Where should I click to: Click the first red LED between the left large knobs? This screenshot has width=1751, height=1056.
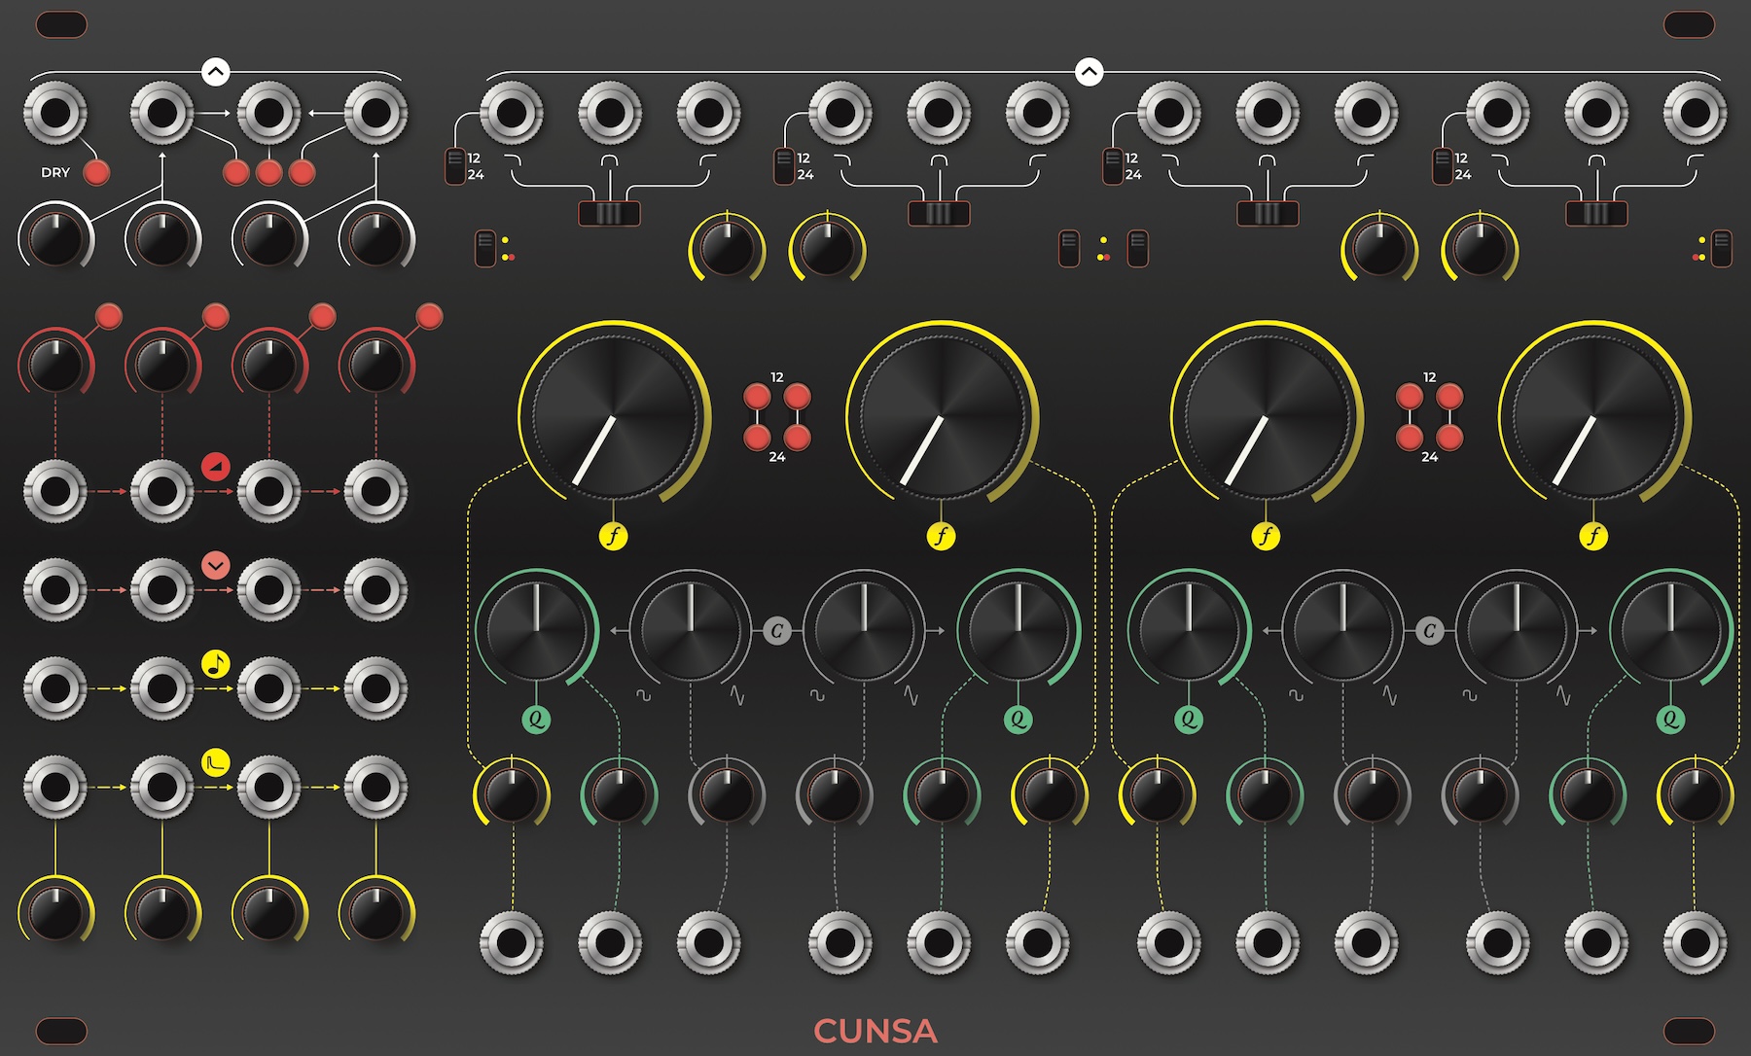click(757, 397)
